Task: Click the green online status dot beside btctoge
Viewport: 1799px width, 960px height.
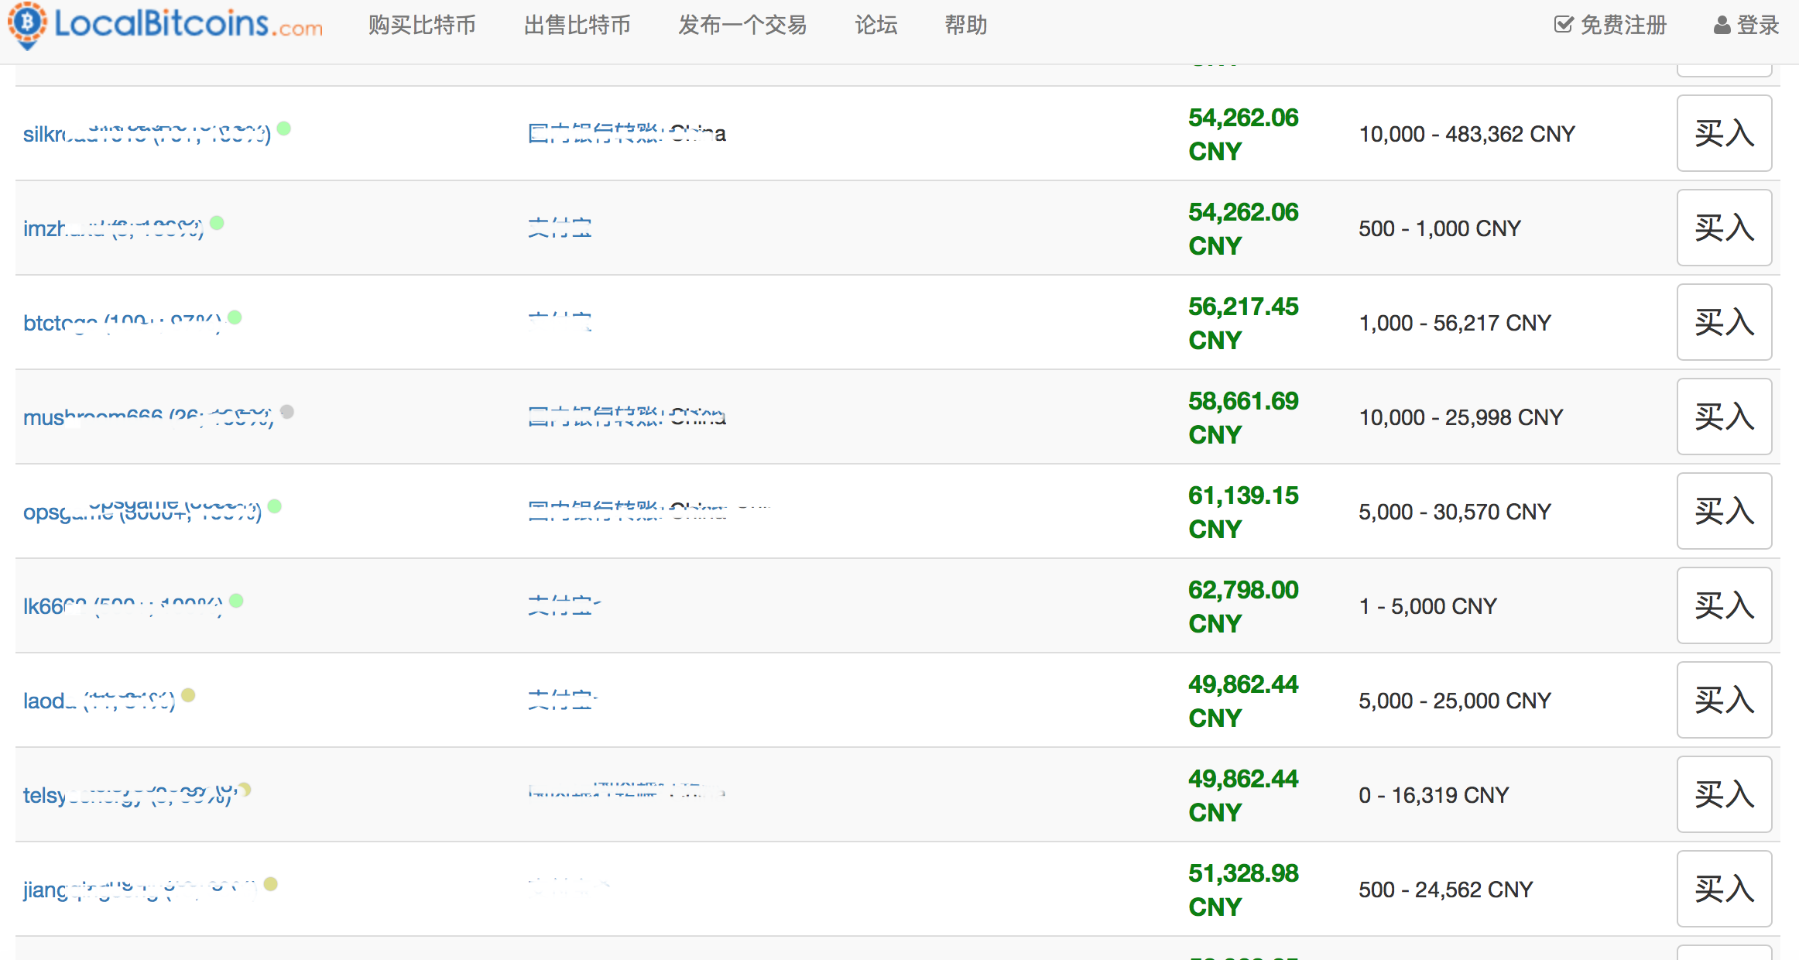Action: tap(235, 317)
